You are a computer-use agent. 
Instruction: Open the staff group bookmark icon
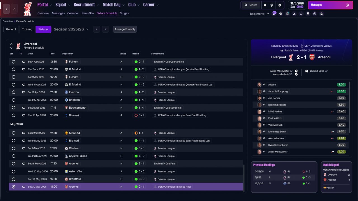click(322, 14)
